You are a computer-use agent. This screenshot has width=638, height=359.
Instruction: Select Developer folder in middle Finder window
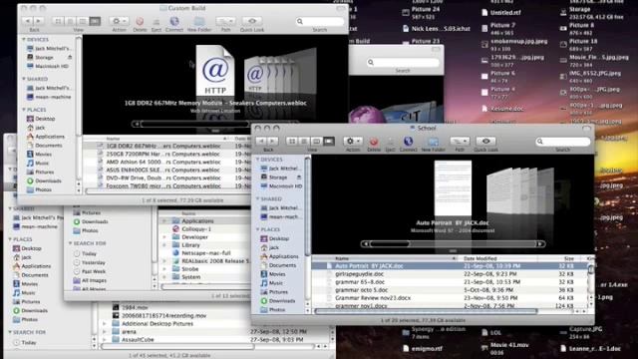tap(195, 237)
